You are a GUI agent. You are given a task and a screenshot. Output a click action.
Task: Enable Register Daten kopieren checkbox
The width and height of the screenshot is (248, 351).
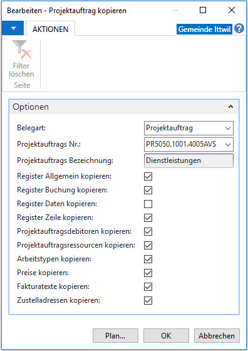pos(148,204)
